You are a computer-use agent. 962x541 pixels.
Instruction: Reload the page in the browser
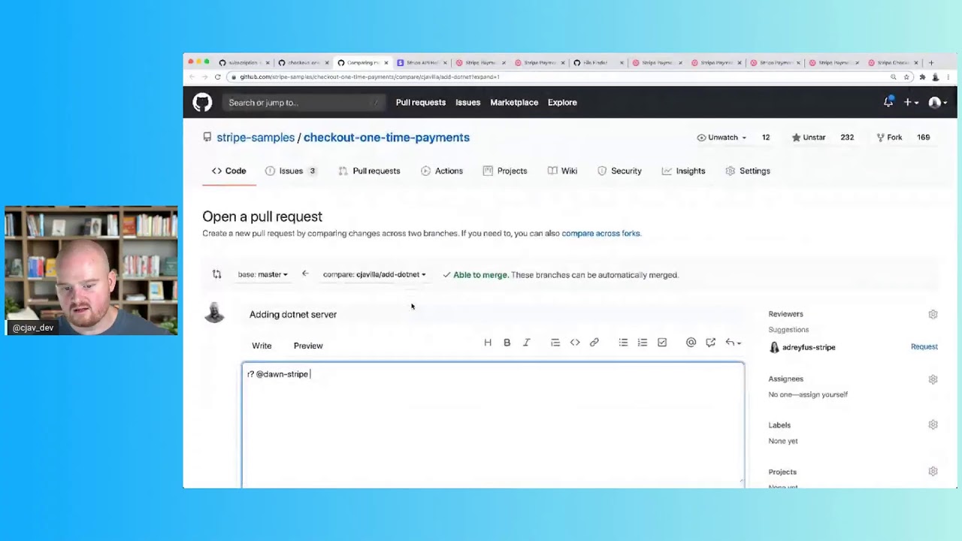tap(217, 77)
